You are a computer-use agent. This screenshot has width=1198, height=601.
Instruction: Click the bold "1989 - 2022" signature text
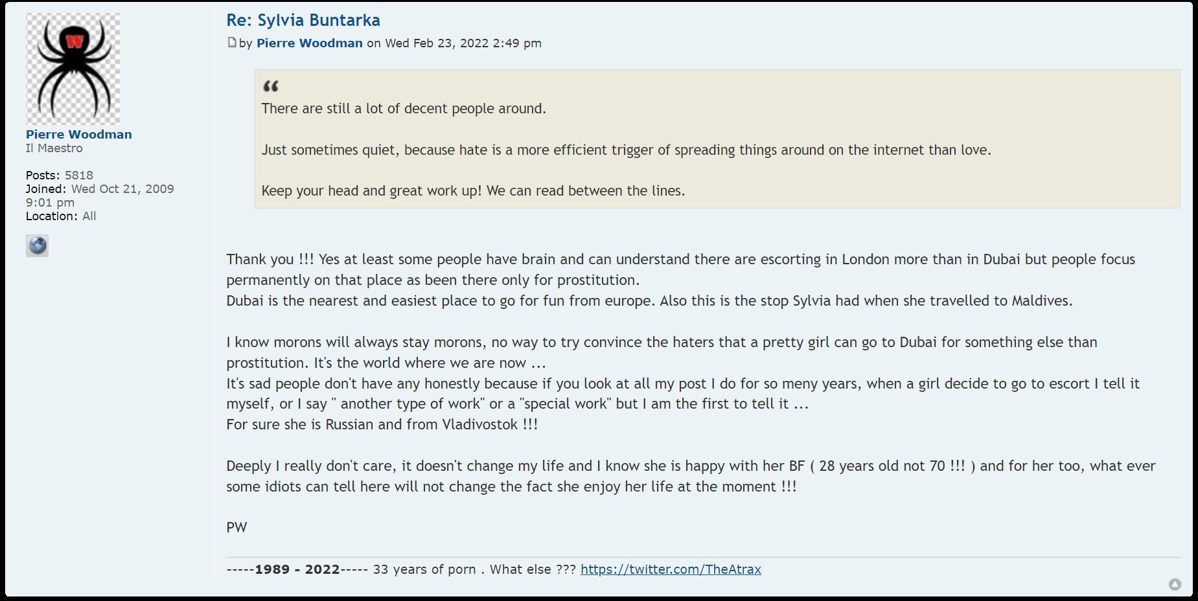pos(297,569)
